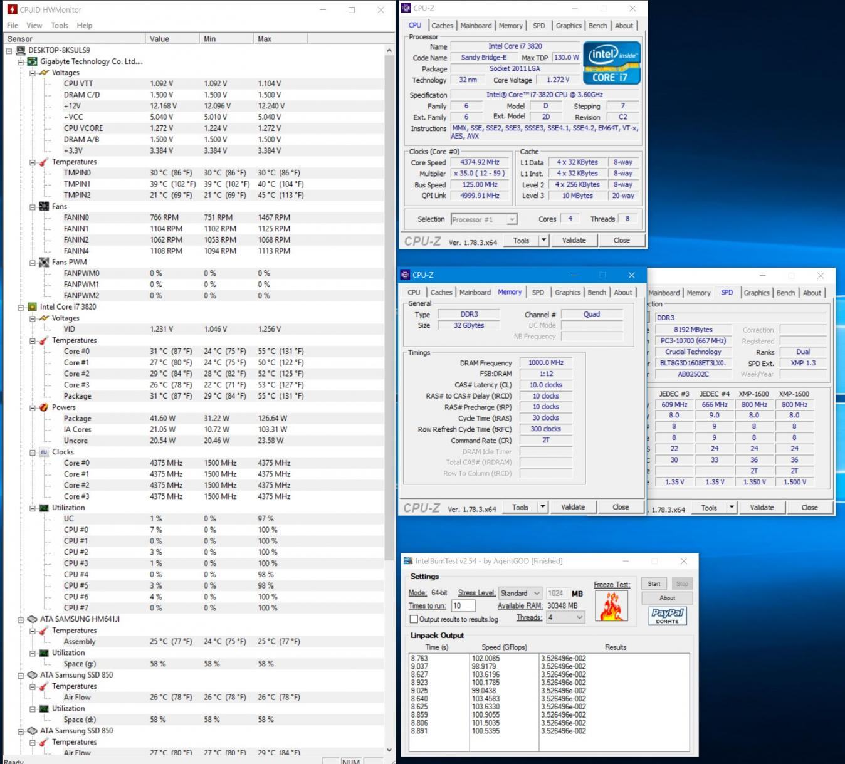This screenshot has width=845, height=764.
Task: Click the Clocks group icon
Action: [44, 451]
